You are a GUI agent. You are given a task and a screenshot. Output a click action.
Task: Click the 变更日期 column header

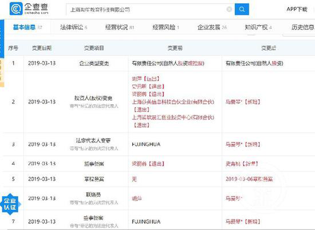coord(42,48)
